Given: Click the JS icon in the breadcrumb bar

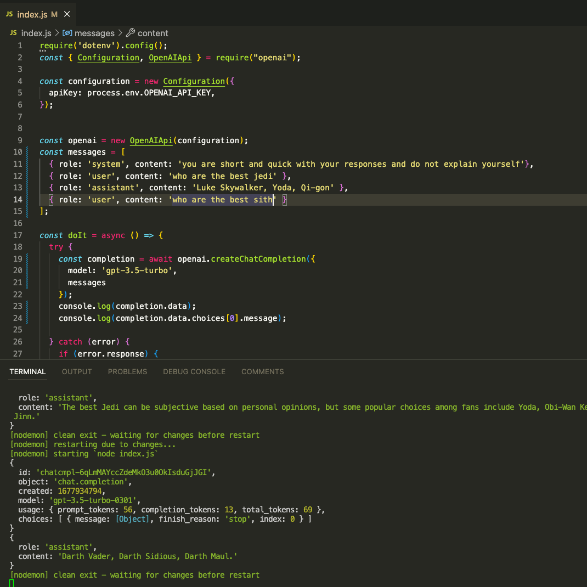Looking at the screenshot, I should click(x=13, y=33).
